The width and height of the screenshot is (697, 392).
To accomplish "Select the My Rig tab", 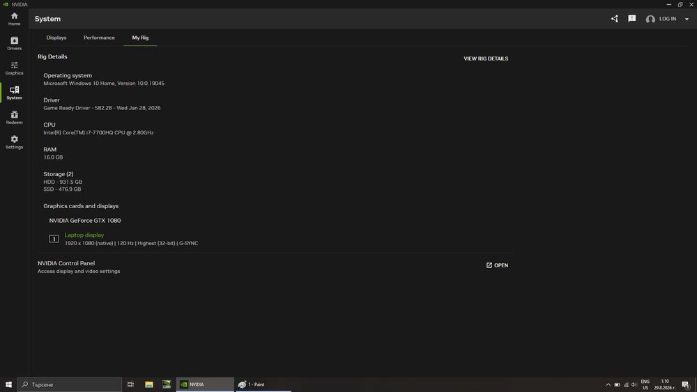I will point(141,38).
